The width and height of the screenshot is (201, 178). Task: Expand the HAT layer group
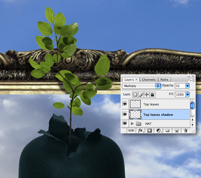coord(132,123)
